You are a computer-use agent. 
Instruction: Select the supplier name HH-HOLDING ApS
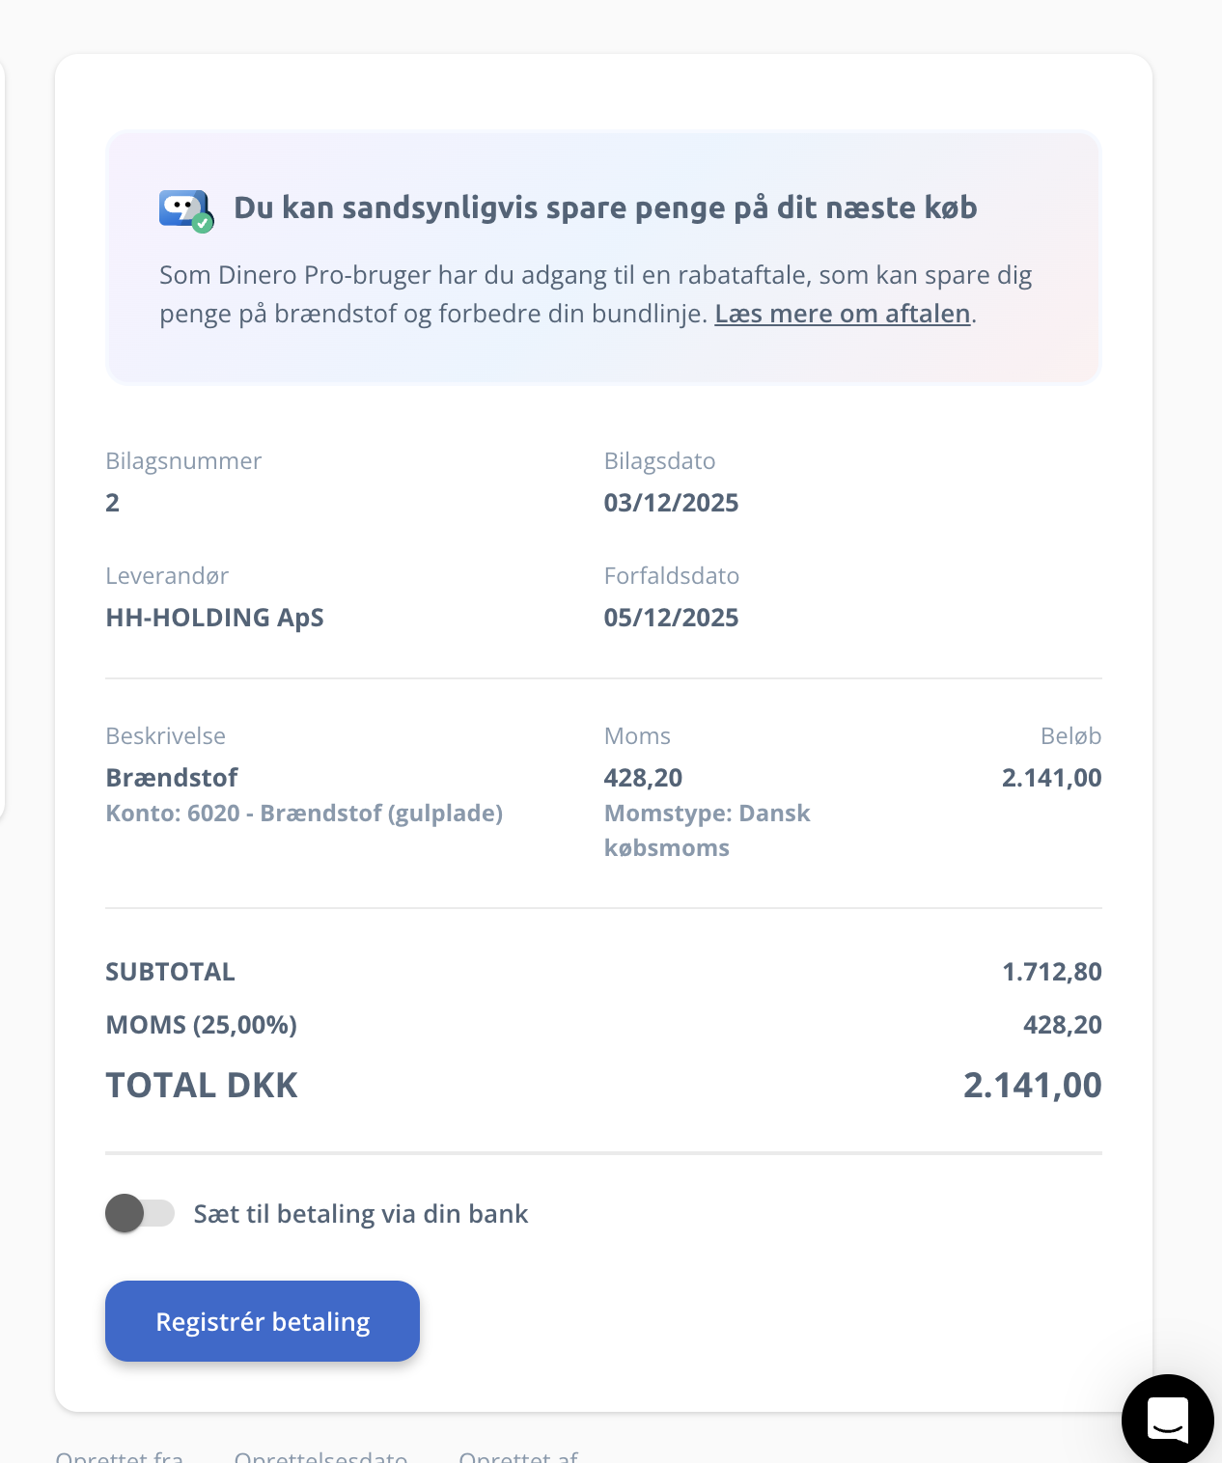214,618
